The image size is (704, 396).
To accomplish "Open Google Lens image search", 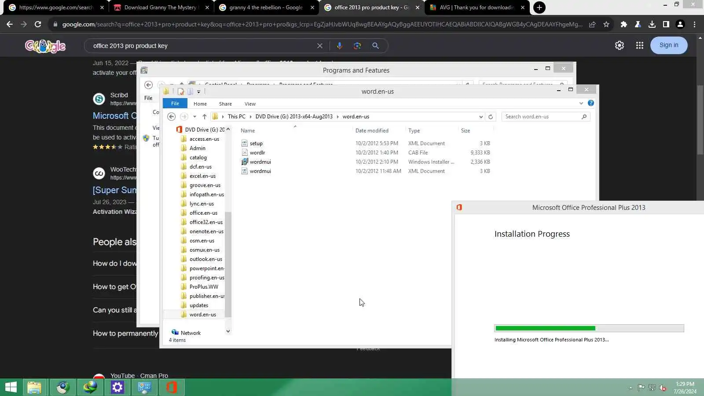I will point(357,45).
